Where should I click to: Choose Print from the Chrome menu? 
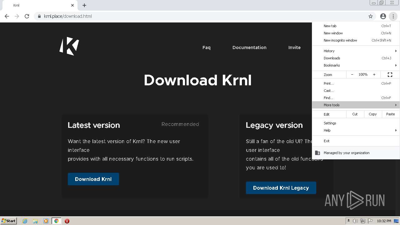[x=356, y=83]
